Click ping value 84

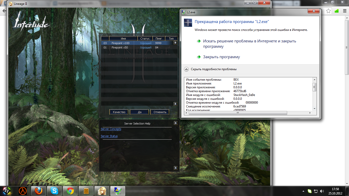point(157,47)
